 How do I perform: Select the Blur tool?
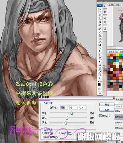[100, 48]
